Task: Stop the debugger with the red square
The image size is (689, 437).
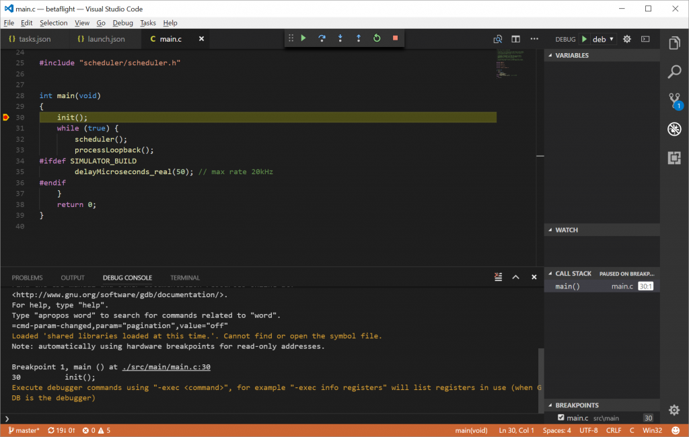Action: click(395, 38)
